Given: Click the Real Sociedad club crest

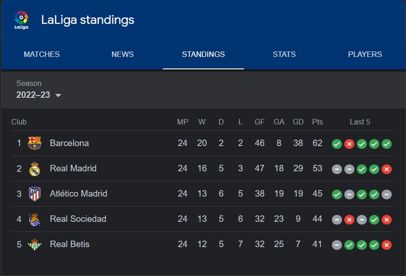Looking at the screenshot, I should click(x=35, y=219).
